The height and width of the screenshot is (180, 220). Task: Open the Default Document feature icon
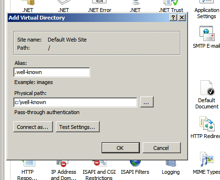[x=207, y=95]
